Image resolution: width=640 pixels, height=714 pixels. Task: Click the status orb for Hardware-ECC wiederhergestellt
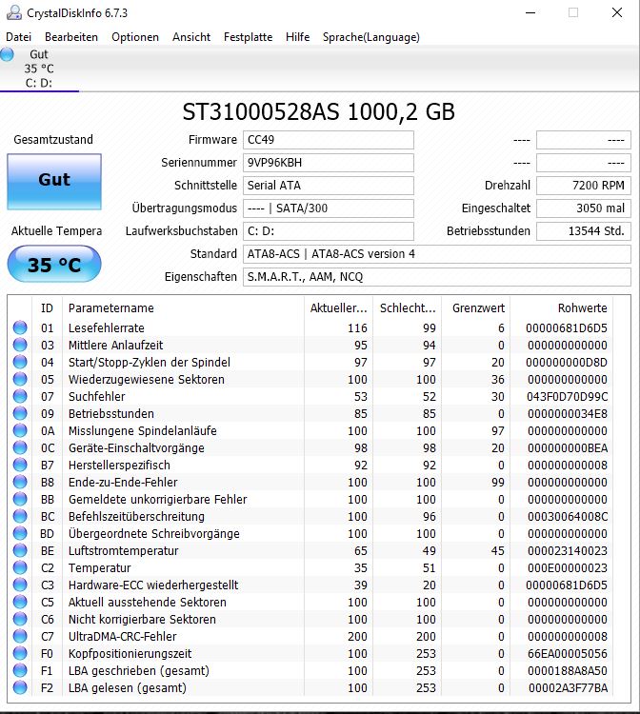coord(20,585)
